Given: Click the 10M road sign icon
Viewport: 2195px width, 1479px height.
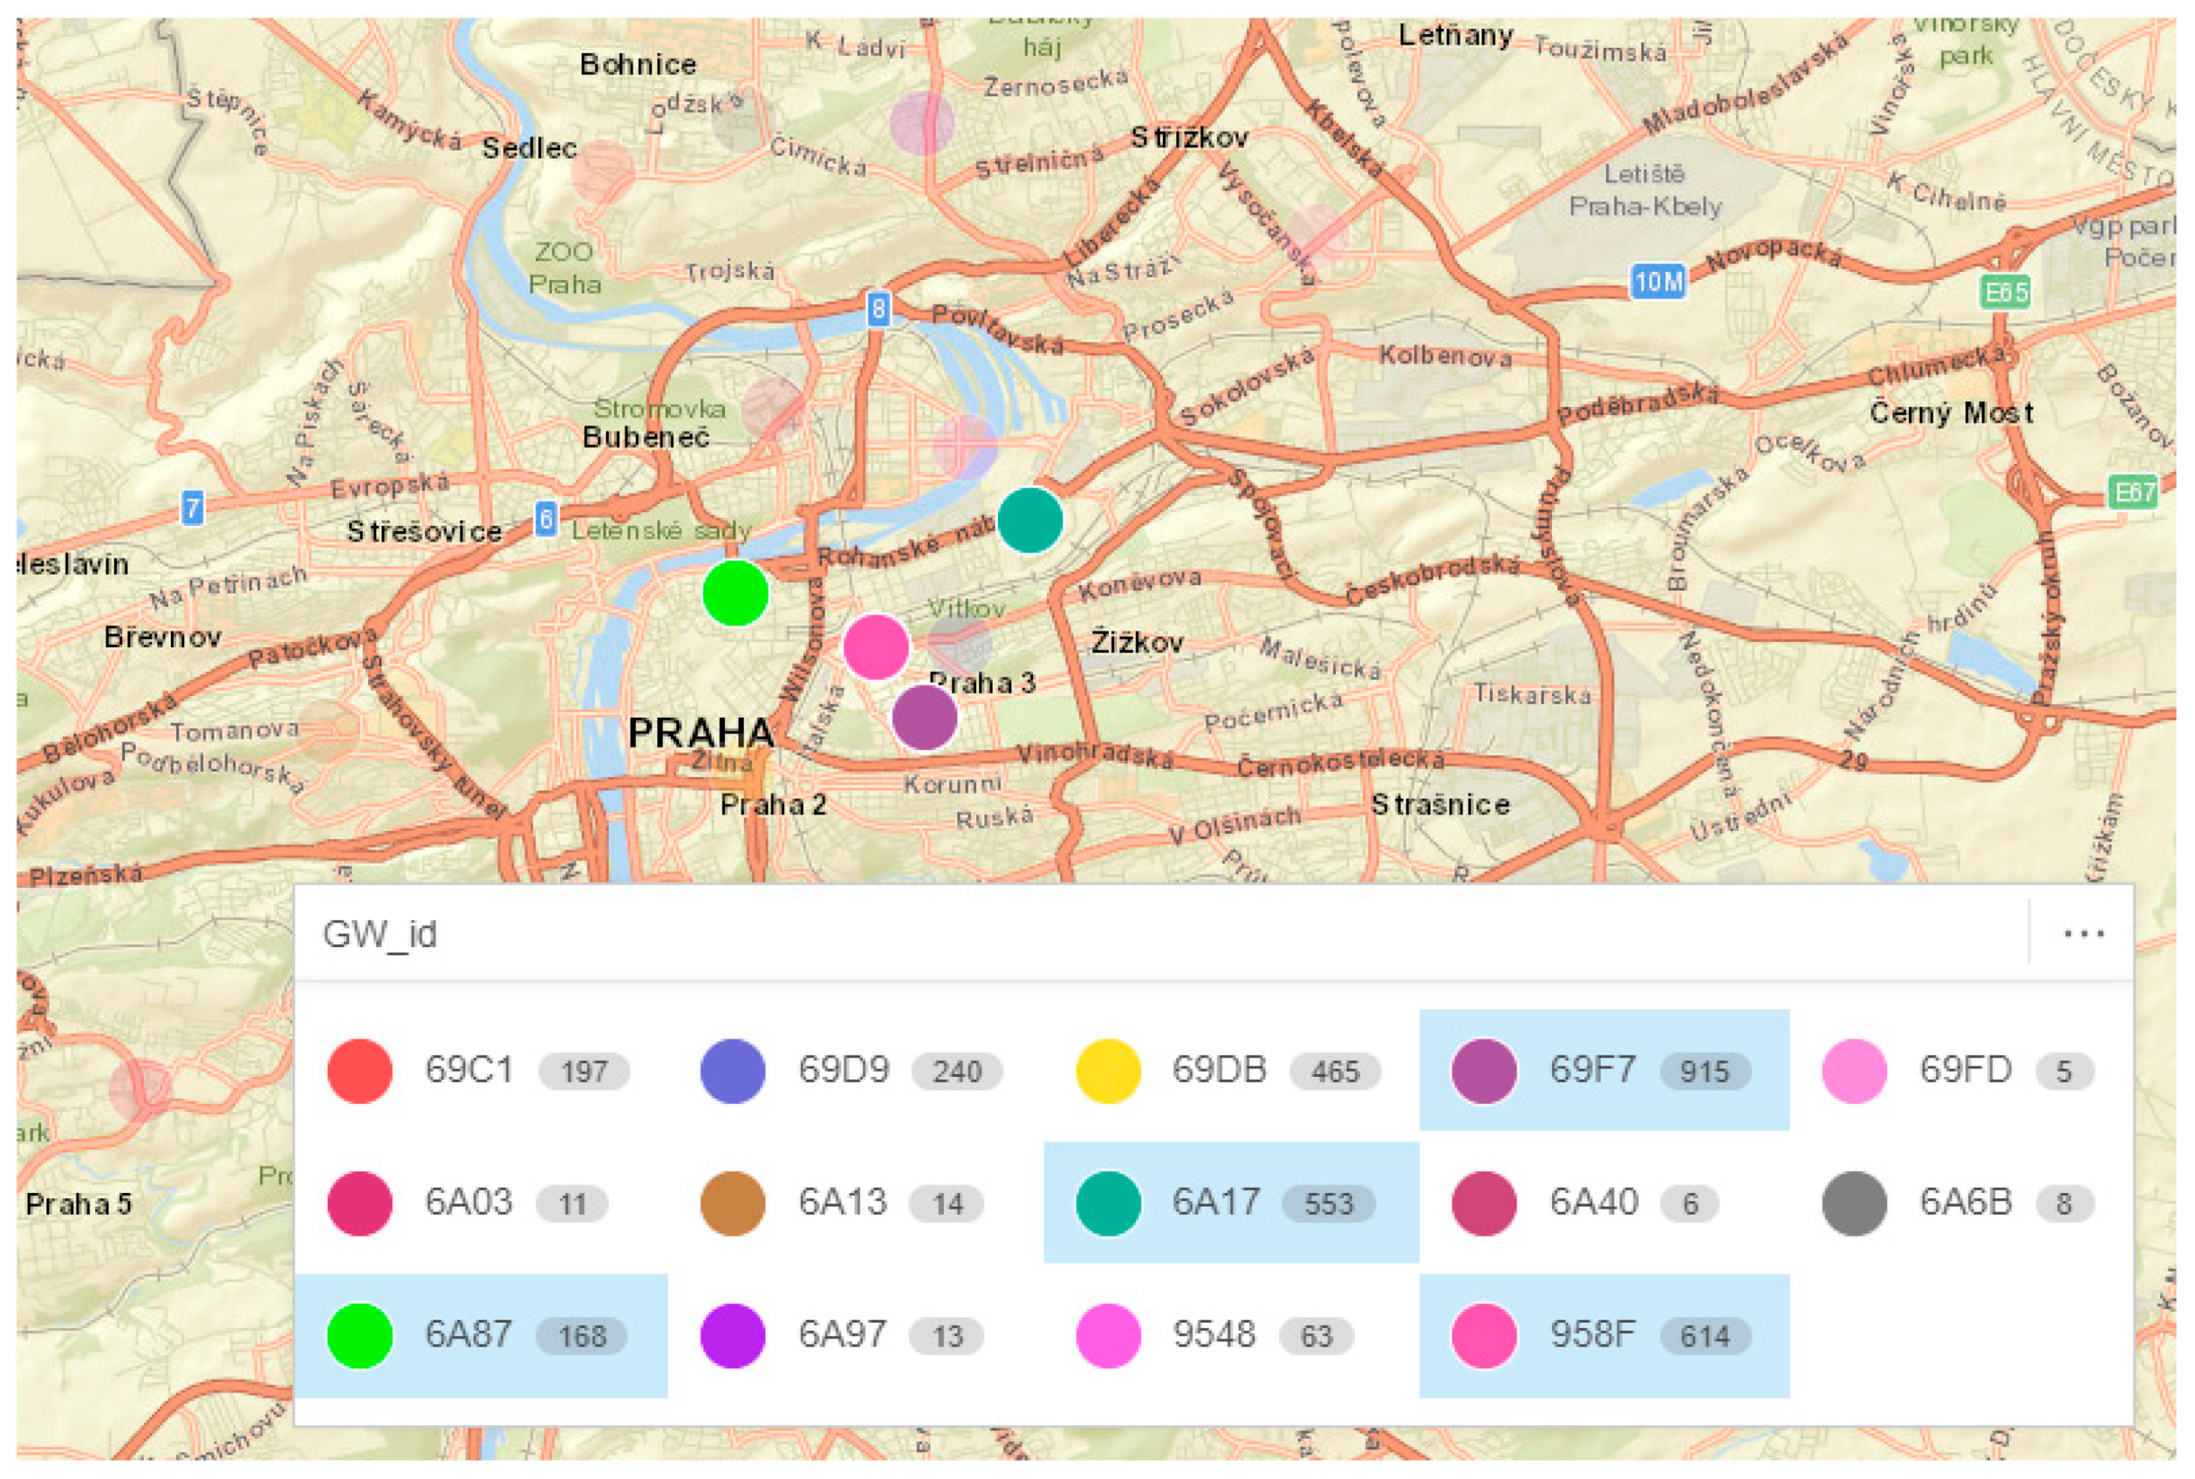Looking at the screenshot, I should 1658,281.
